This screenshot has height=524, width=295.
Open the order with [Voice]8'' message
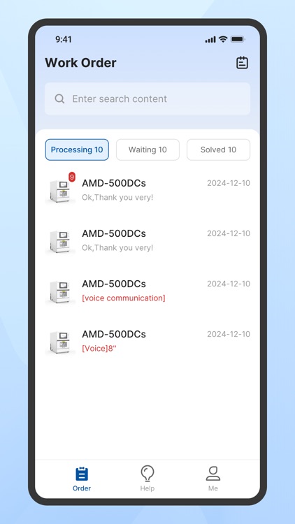pyautogui.click(x=147, y=341)
